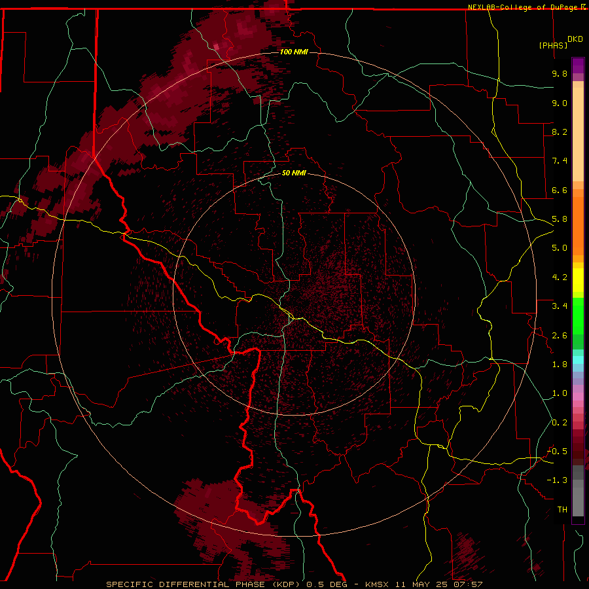Image resolution: width=589 pixels, height=589 pixels.
Task: Click the 11 MAY 25 date text
Action: [423, 584]
